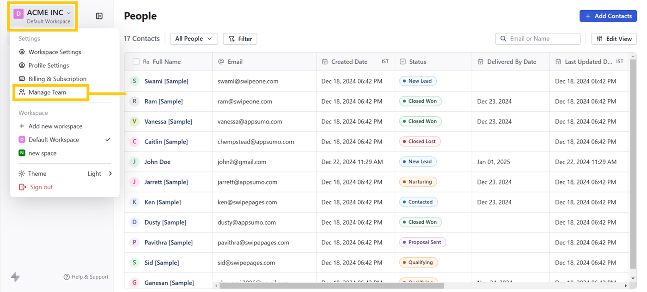Open the Filter button

[240, 39]
